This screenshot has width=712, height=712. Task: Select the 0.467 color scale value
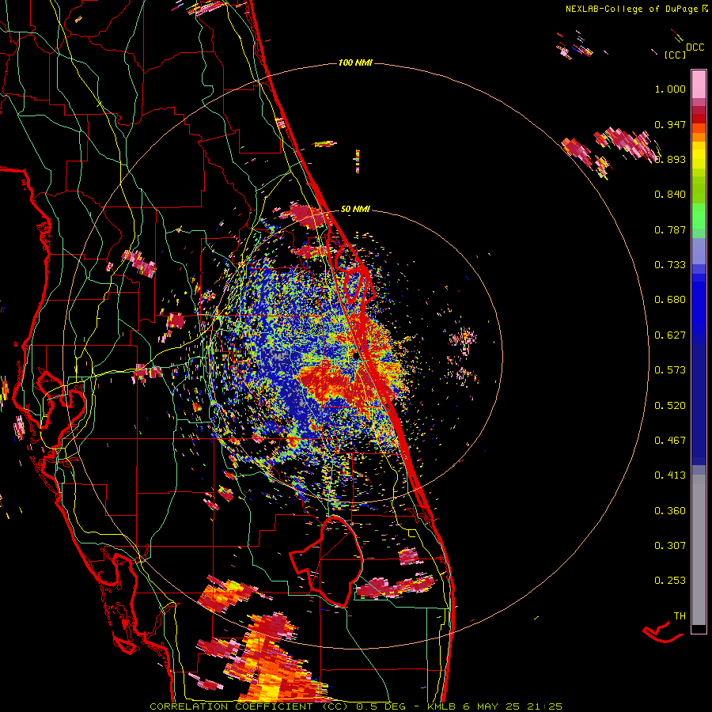[670, 441]
